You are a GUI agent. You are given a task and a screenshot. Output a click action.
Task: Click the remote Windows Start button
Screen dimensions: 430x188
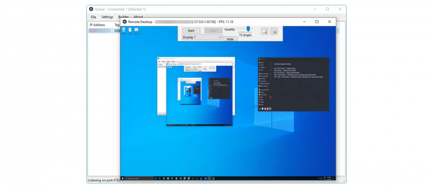123,179
